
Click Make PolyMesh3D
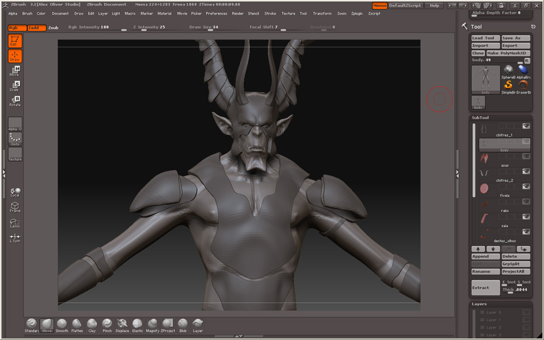[x=508, y=53]
